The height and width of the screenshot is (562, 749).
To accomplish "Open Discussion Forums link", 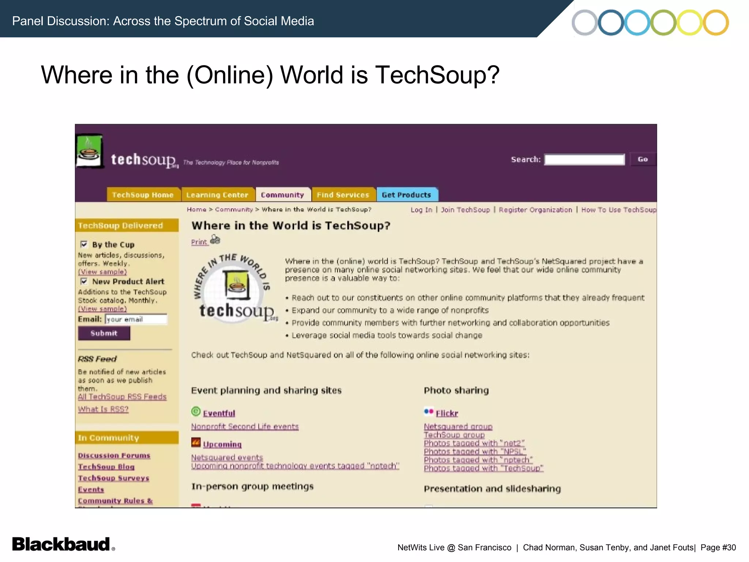I will click(114, 456).
